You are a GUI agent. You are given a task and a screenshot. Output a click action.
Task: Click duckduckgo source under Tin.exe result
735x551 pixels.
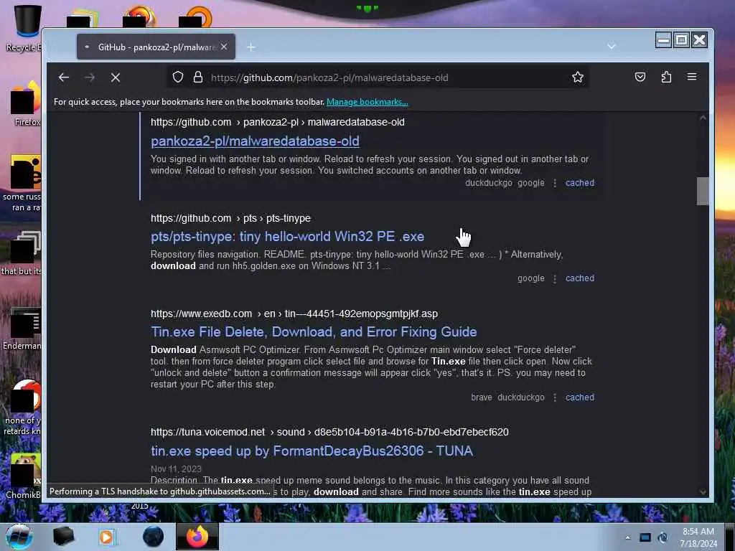pyautogui.click(x=521, y=397)
